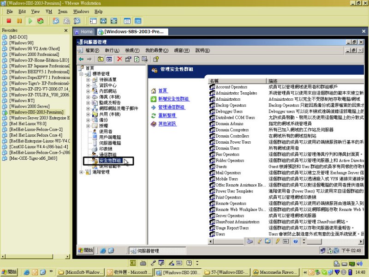The image size is (369, 277).
Task: Close the Favorites sidebar panel
Action: point(66,30)
